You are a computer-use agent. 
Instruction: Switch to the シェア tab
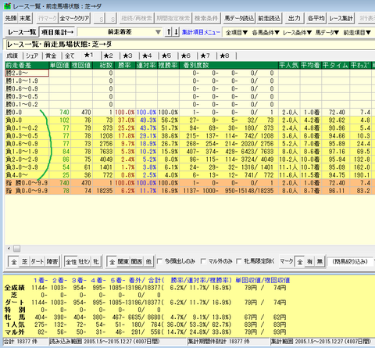[x=32, y=56]
